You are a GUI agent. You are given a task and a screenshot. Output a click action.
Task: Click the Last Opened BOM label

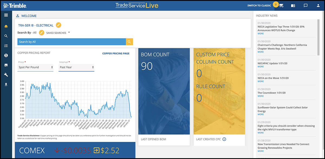[154, 139]
